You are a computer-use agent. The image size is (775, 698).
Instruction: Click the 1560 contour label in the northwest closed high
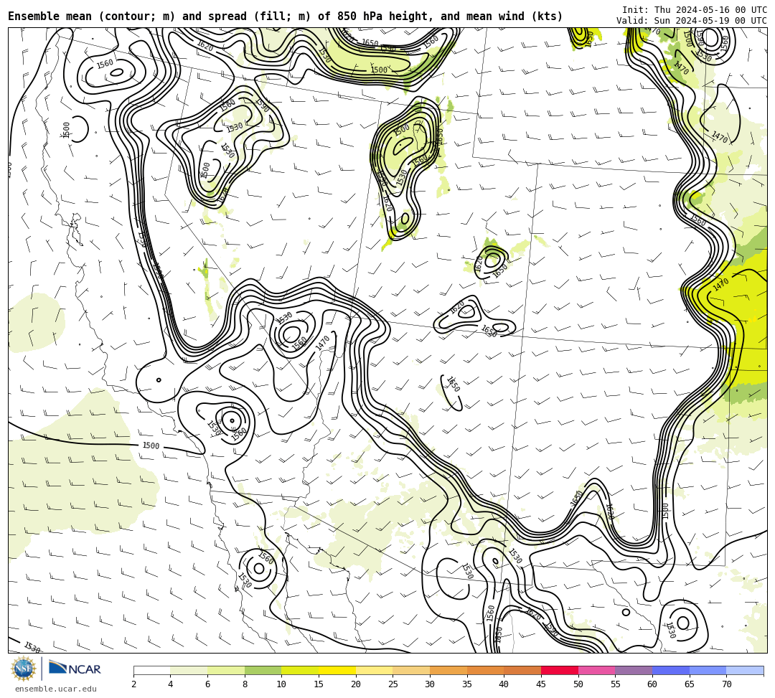click(x=104, y=64)
